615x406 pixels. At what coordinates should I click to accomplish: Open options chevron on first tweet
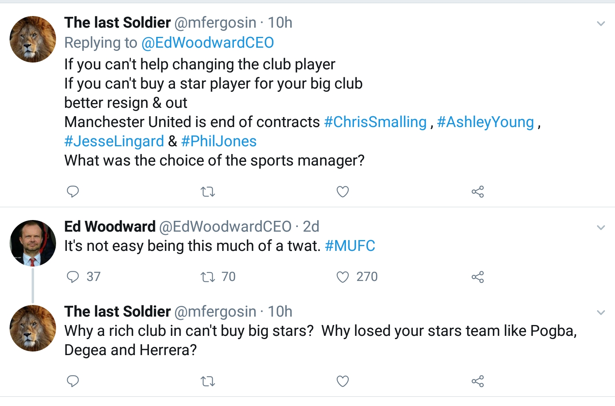601,24
